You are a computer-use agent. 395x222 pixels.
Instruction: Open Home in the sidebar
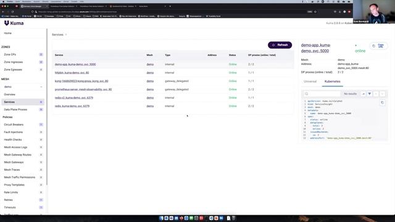8,33
